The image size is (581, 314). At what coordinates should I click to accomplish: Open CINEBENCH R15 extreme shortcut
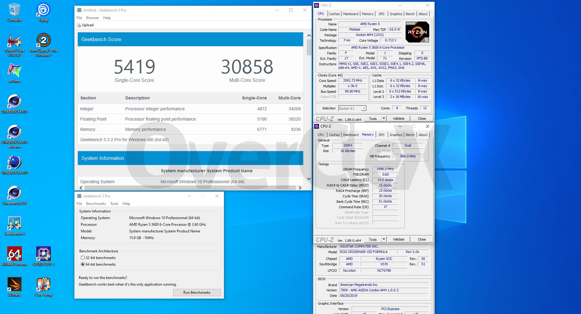pyautogui.click(x=14, y=136)
